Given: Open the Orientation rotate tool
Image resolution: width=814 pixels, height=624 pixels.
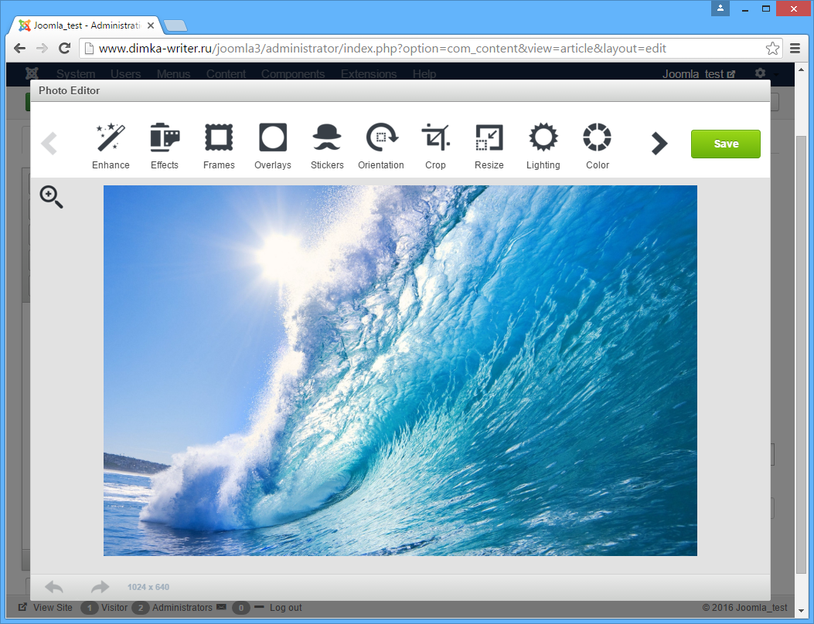Looking at the screenshot, I should (381, 144).
